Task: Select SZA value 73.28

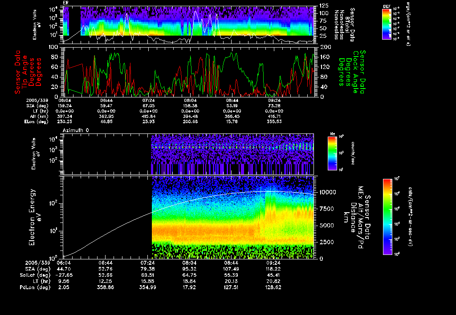Action: coord(274,106)
